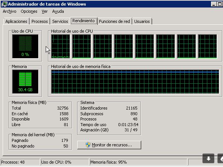Click the CPU usage 0 % gauge
Screen dimensions: 223x167
click(x=25, y=47)
